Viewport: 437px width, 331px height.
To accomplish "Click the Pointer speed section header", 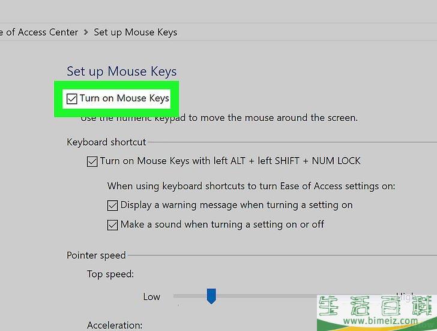I will (x=96, y=255).
